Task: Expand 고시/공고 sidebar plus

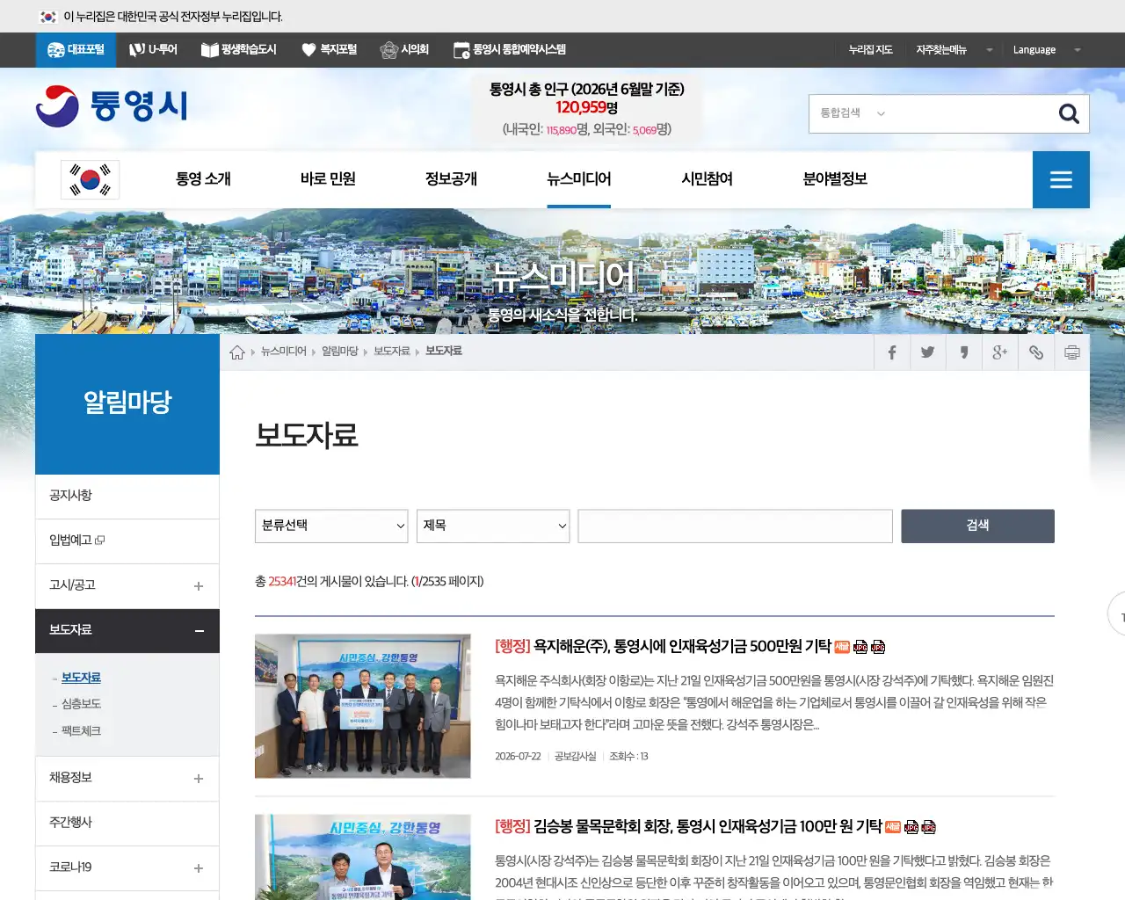Action: click(199, 586)
